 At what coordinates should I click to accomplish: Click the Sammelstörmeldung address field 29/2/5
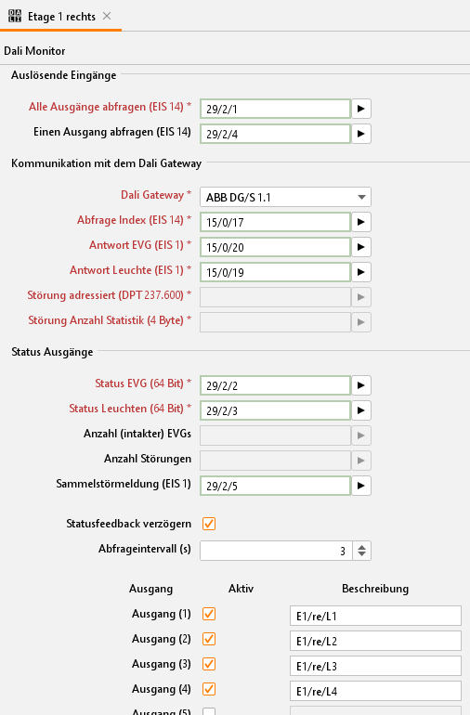[275, 486]
